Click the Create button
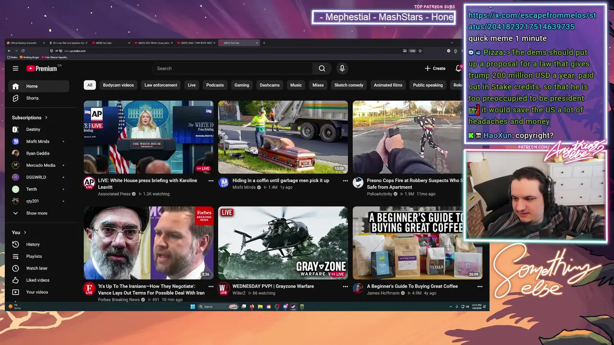This screenshot has height=345, width=614. tap(436, 69)
